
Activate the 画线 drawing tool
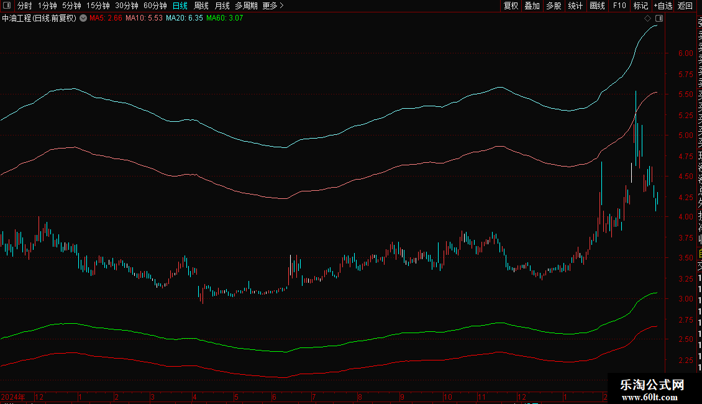click(597, 6)
